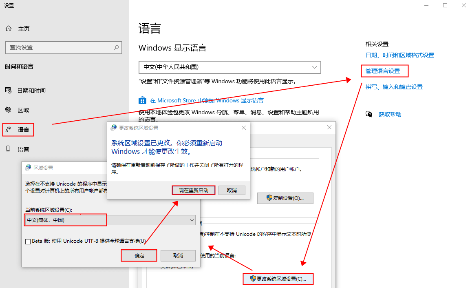This screenshot has width=470, height=288.
Task: Click the shield icon on the 更改系统区域设置 button
Action: point(253,279)
